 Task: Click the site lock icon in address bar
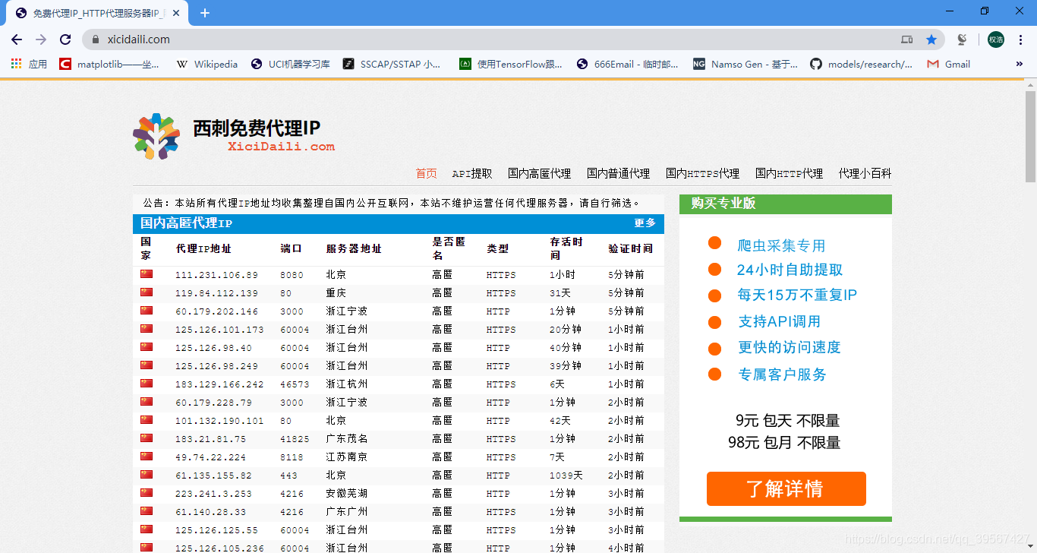[96, 39]
